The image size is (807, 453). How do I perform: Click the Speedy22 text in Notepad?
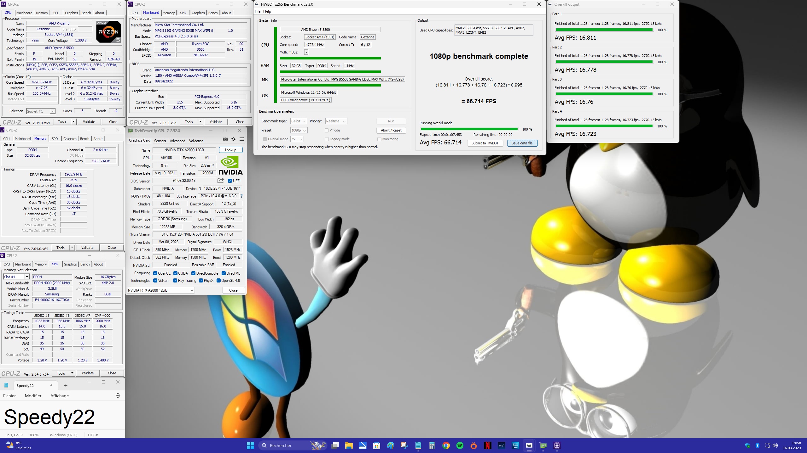click(x=49, y=417)
